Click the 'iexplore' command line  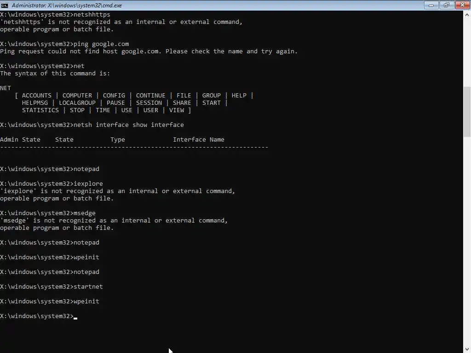[52, 184]
